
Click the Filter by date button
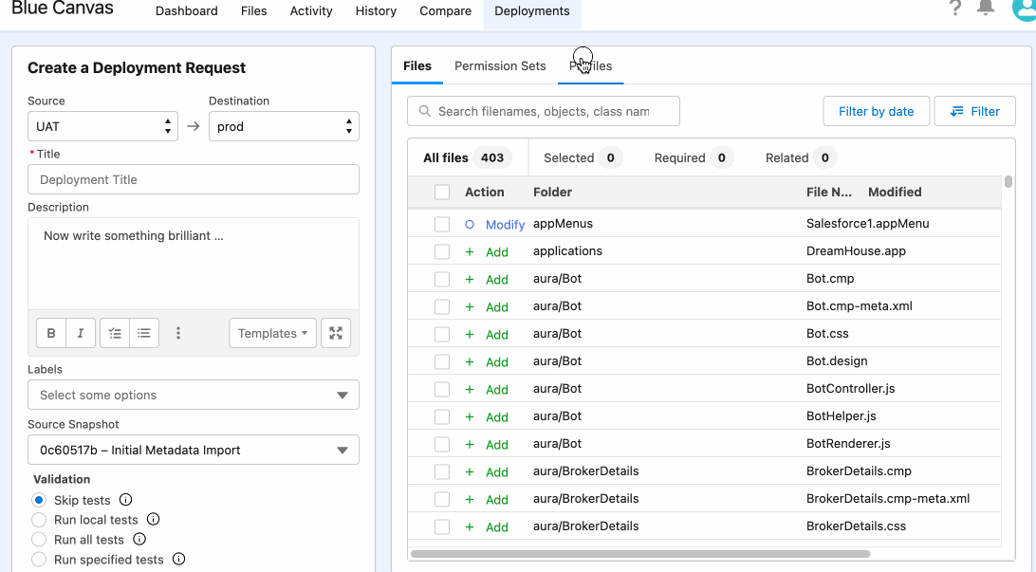click(x=876, y=111)
